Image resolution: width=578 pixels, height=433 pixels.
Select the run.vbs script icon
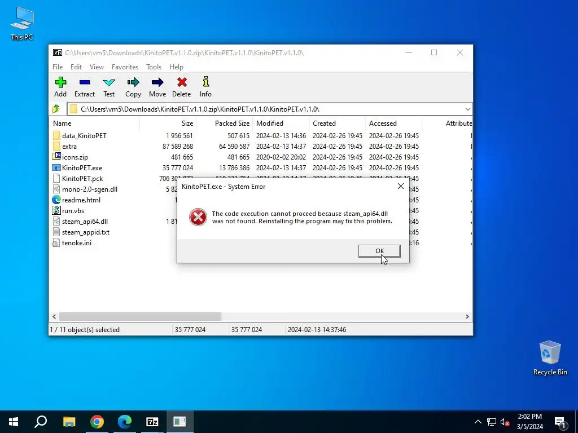point(56,210)
